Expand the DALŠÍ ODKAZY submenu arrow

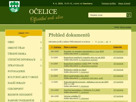(41, 83)
